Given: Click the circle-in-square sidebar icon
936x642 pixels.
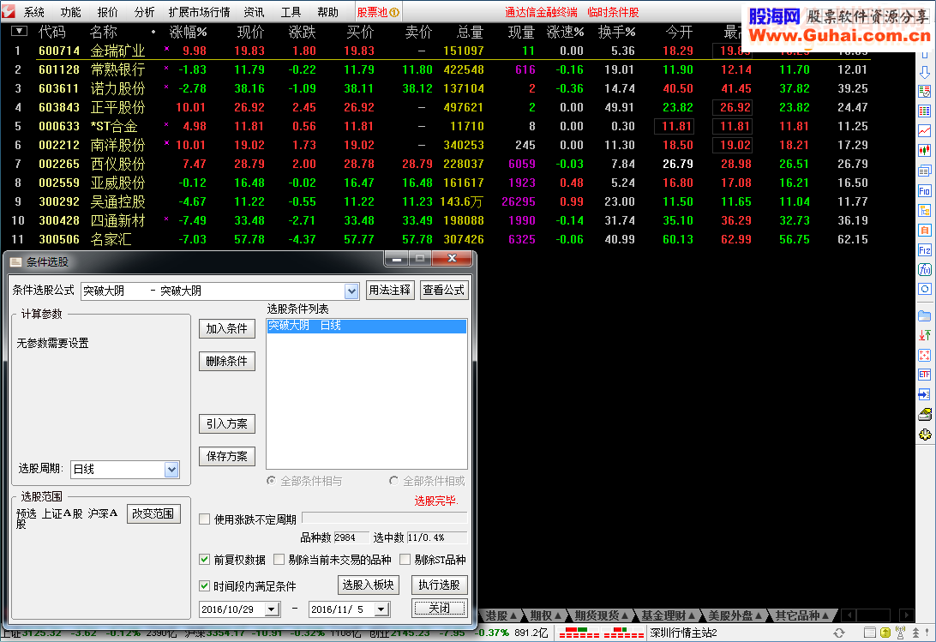Looking at the screenshot, I should coord(925,289).
